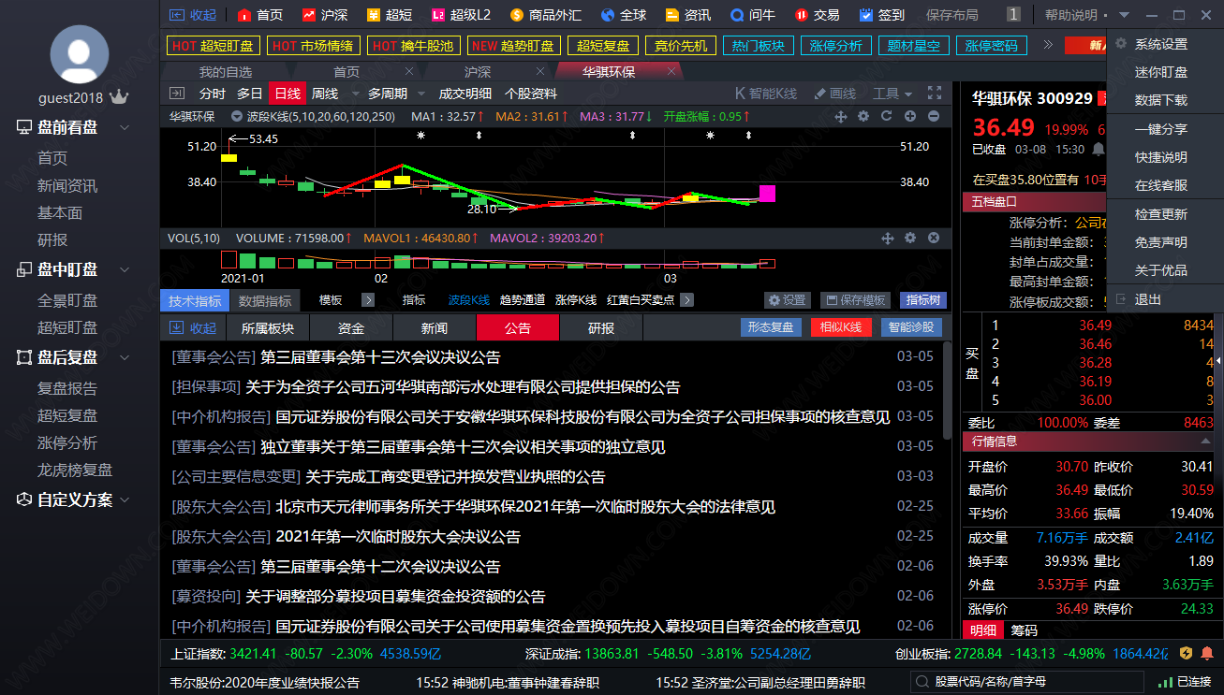This screenshot has height=695, width=1224.
Task: Close the VOL indicator panel
Action: coord(934,239)
